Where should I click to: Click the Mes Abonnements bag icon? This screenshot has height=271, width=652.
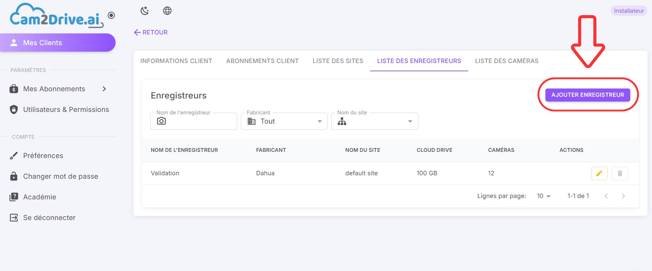coord(14,89)
